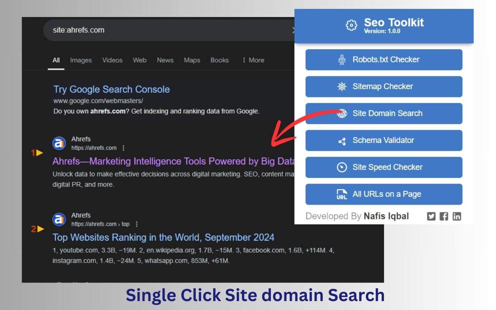
Task: Switch to the Maps search tab
Action: tap(192, 60)
